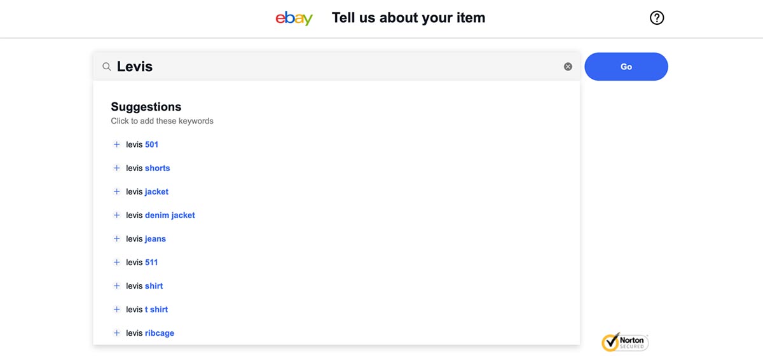Select the levis ribcage keyword
Screen dimensions: 763x356
150,332
